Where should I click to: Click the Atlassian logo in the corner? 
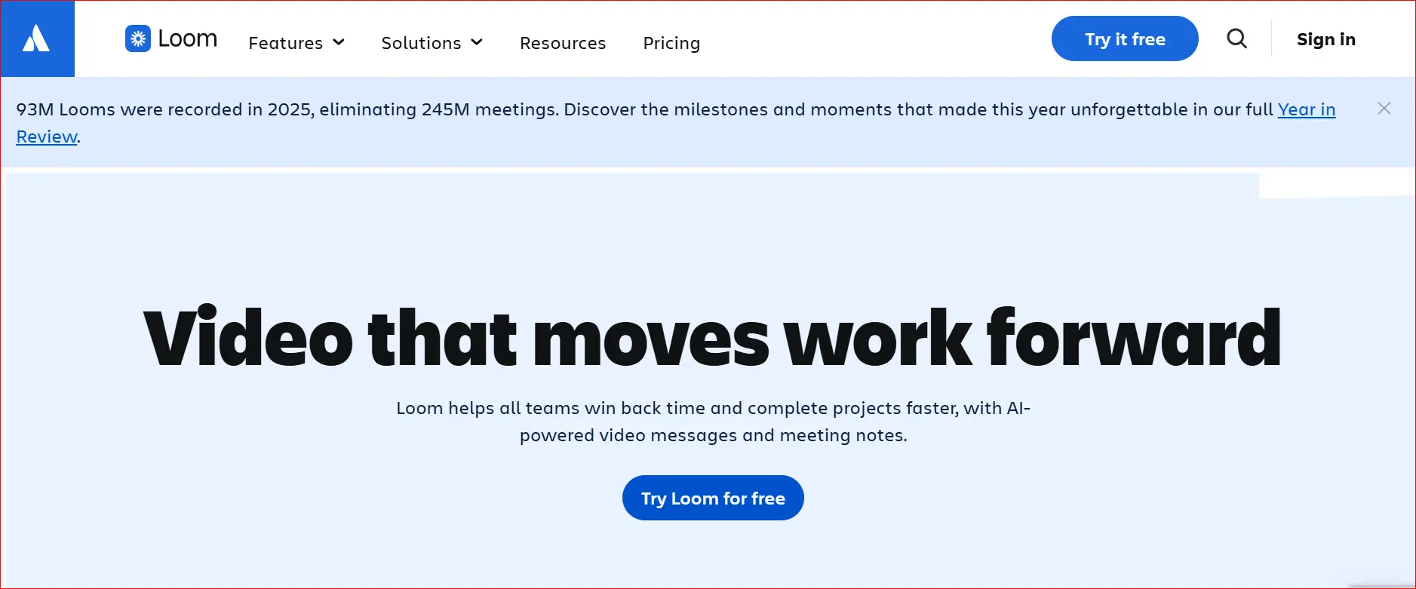(x=36, y=38)
